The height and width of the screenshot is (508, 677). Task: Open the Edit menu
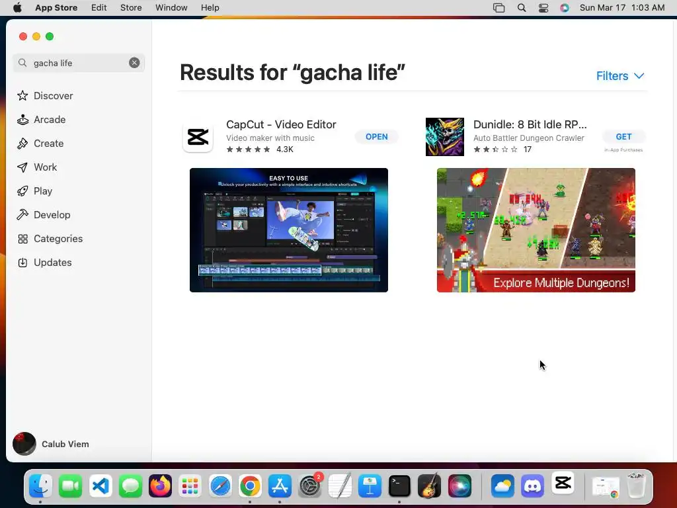click(x=99, y=7)
